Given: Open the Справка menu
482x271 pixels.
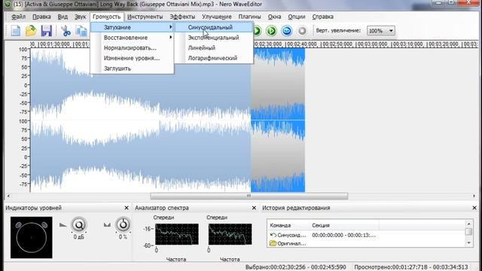Looking at the screenshot, I should [x=323, y=17].
